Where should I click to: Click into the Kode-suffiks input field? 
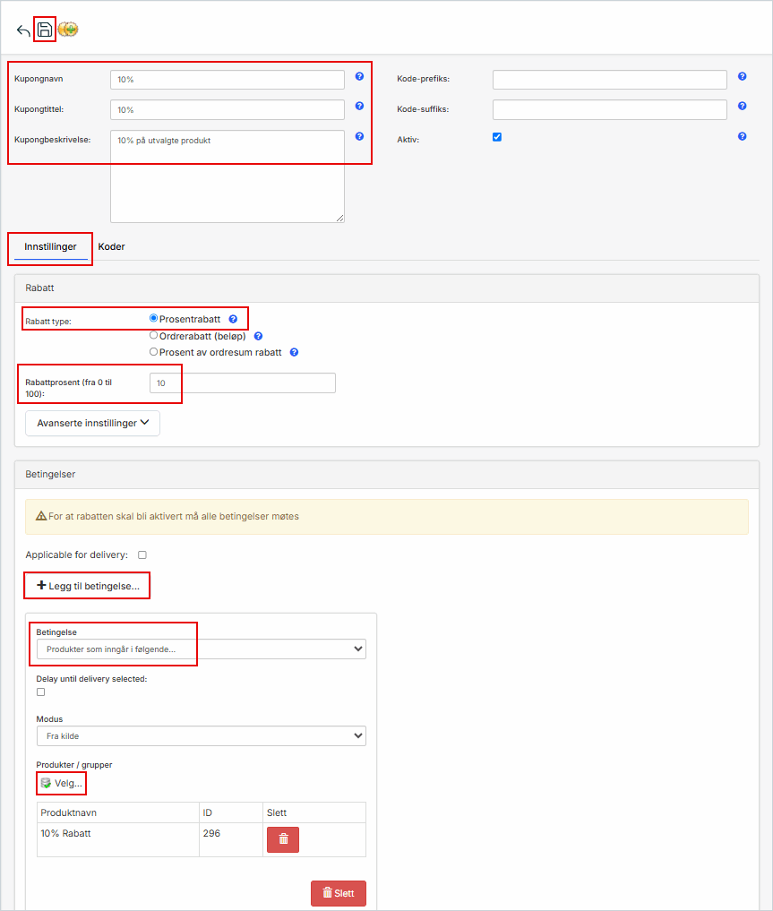[609, 109]
